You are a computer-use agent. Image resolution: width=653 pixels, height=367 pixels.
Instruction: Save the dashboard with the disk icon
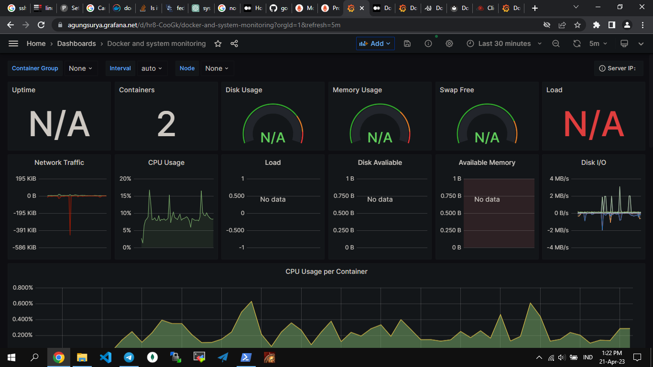click(x=407, y=43)
